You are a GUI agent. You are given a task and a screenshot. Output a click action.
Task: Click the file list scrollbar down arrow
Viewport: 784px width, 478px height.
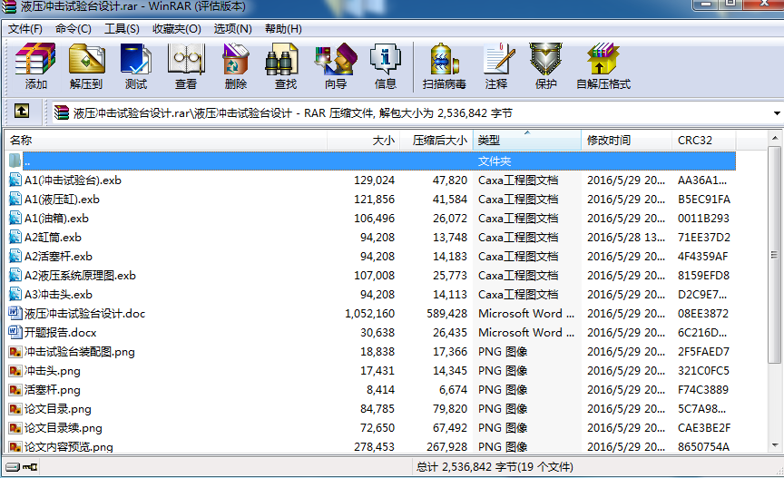775,445
